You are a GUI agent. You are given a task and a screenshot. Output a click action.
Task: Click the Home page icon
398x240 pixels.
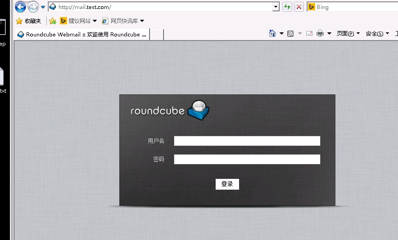272,33
